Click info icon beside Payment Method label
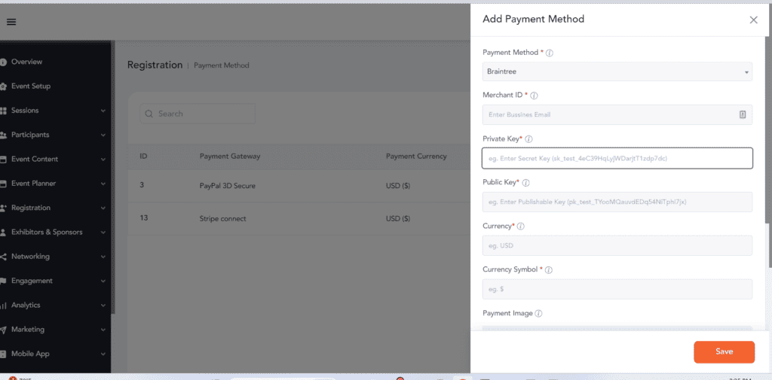The width and height of the screenshot is (772, 380). click(x=550, y=53)
